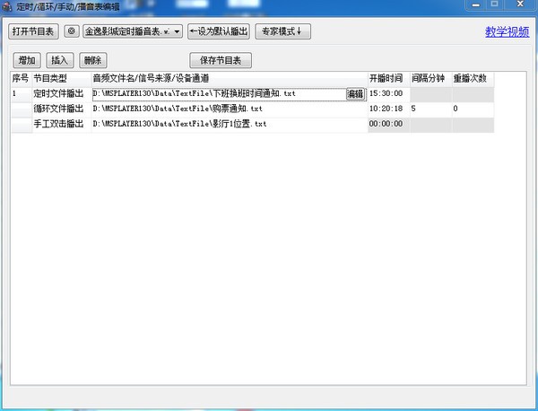Open the 教学视频 link
This screenshot has height=411, width=538.
coord(507,32)
